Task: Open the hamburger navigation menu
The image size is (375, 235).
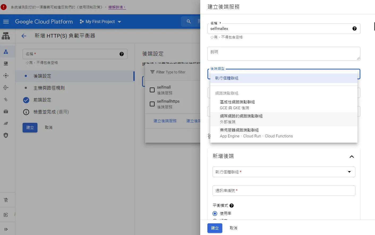Action: (6, 21)
